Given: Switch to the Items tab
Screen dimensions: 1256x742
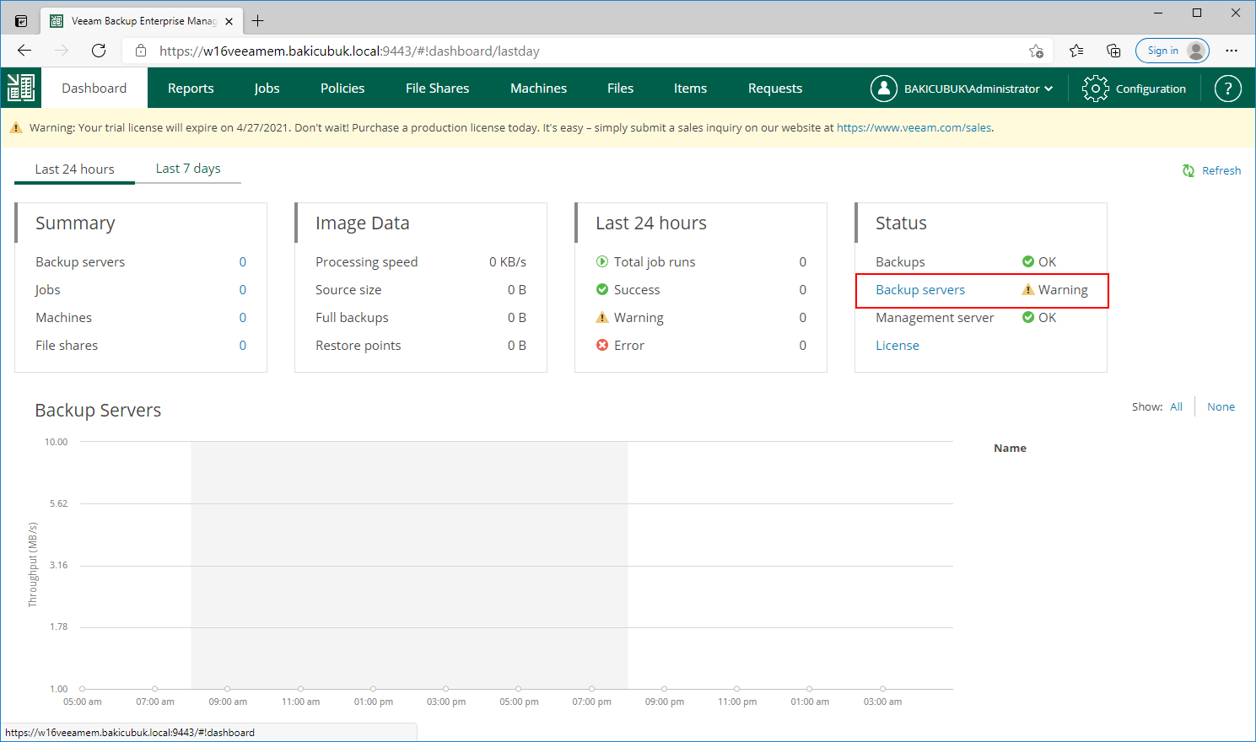Looking at the screenshot, I should coord(690,88).
